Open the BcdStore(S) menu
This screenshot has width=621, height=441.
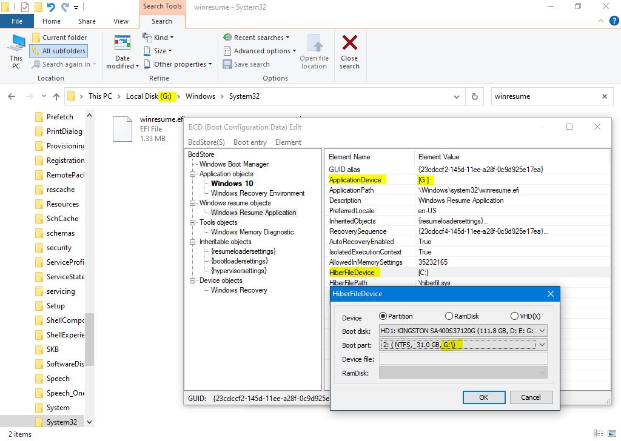(206, 142)
